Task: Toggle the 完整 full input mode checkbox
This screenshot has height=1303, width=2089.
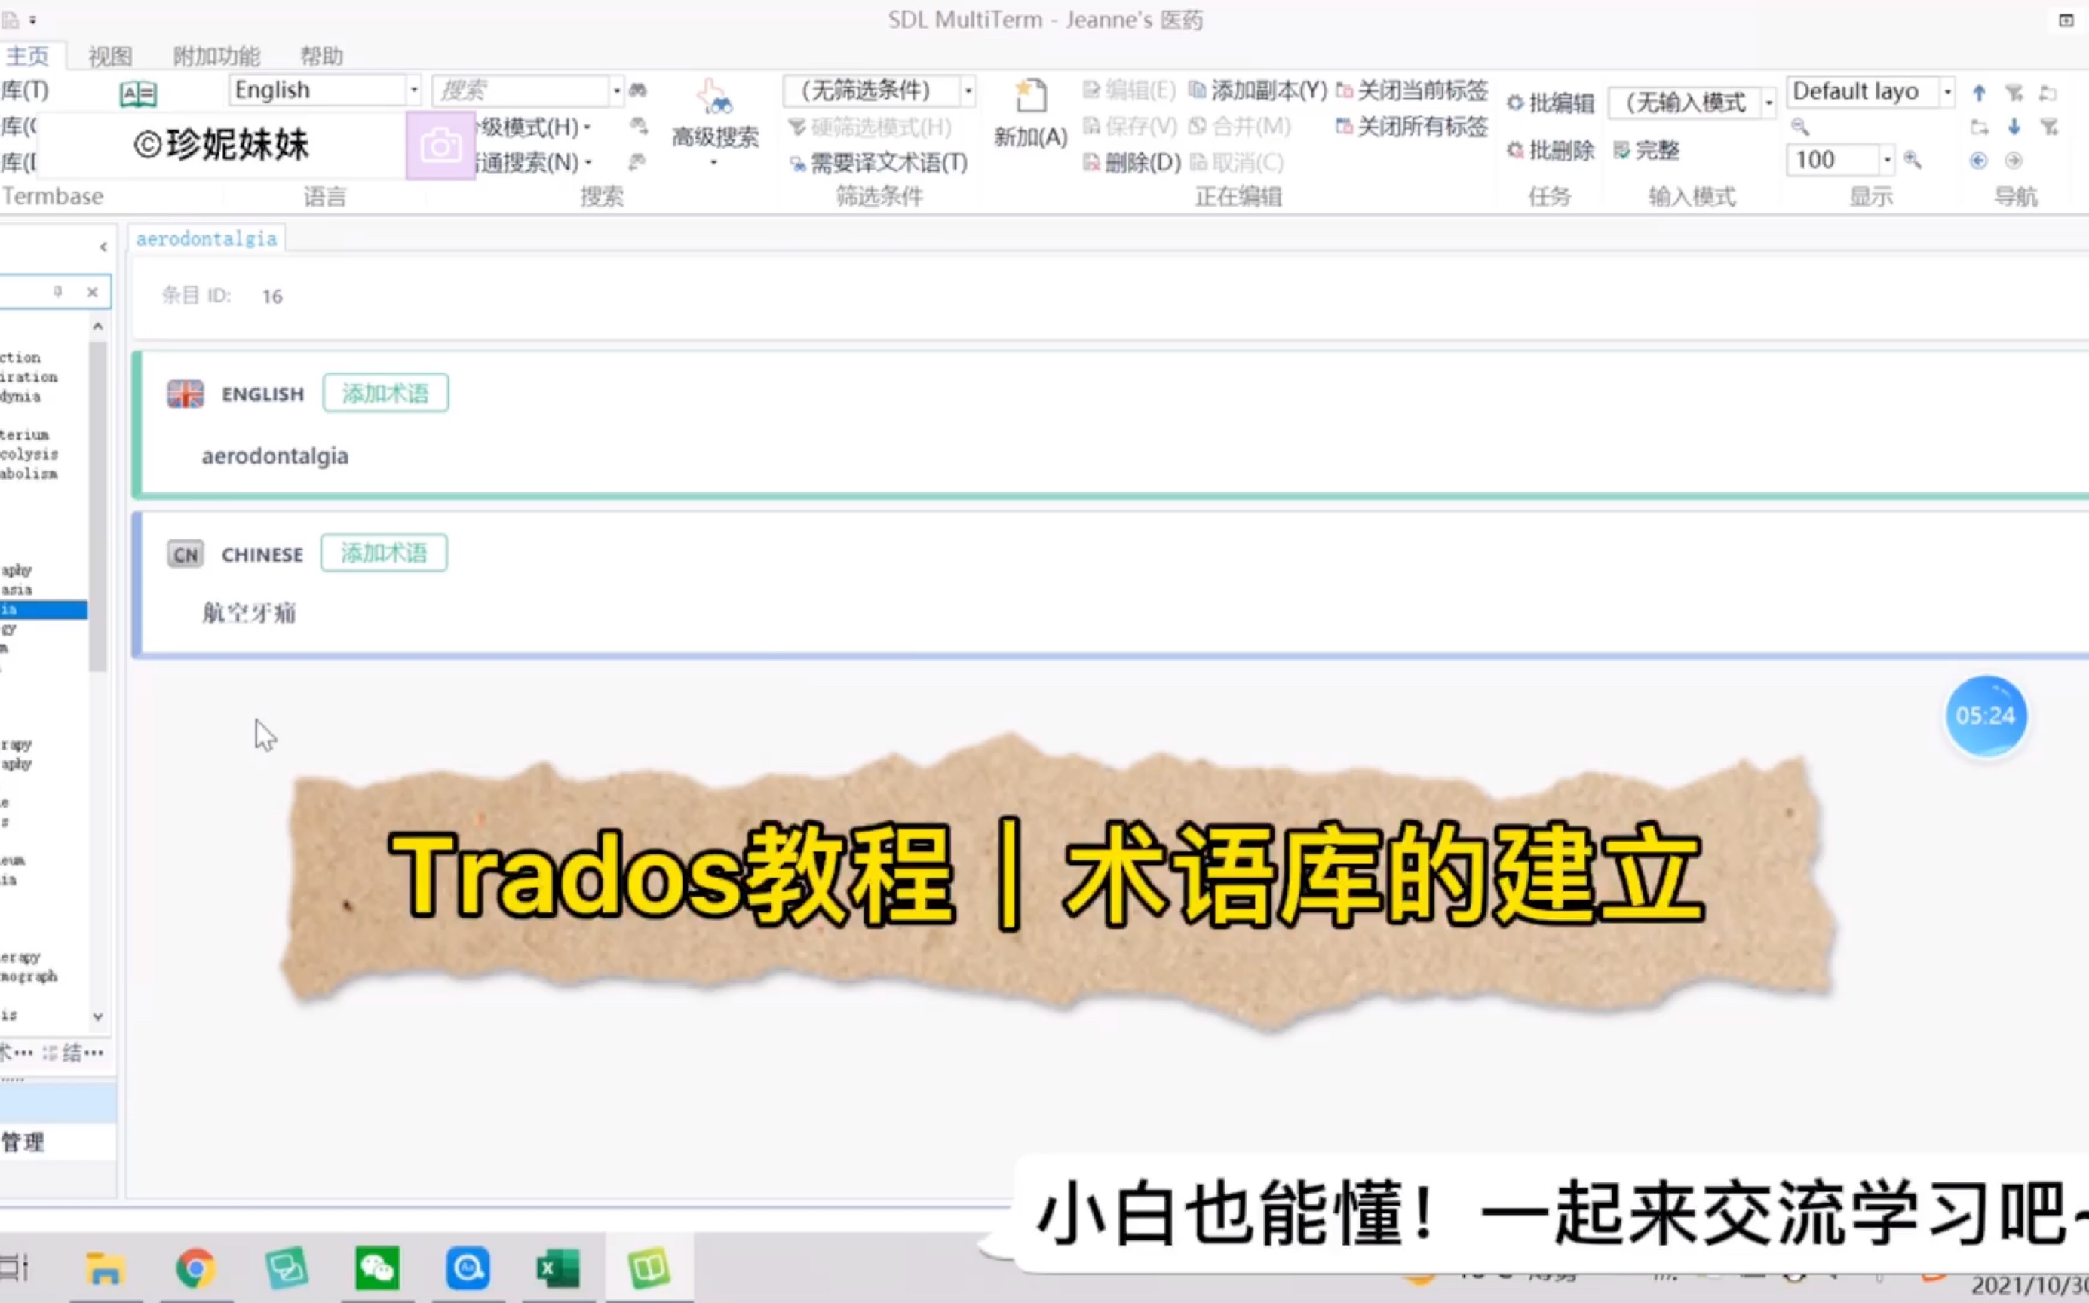Action: [x=1646, y=151]
